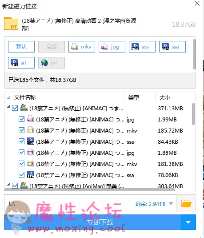Collapse the ANIMAC 371.13MB folder tree
204x238 pixels.
coord(9,106)
